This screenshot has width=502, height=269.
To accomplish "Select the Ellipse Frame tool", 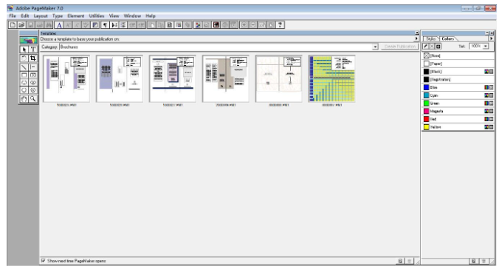I will coord(32,83).
